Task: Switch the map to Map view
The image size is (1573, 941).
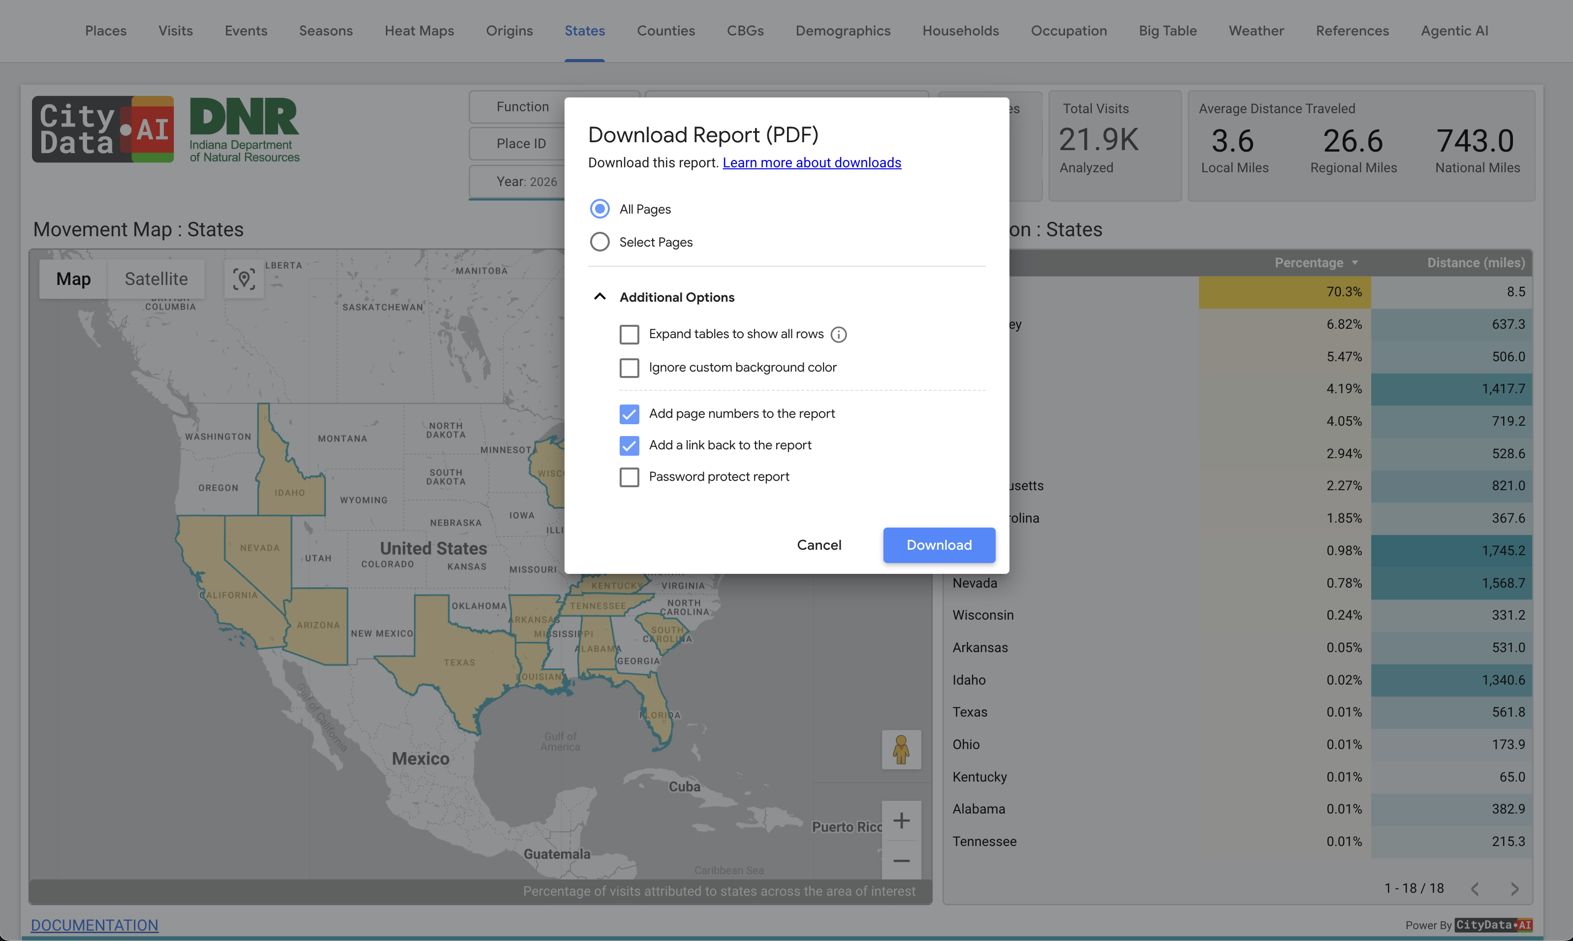Action: coord(73,279)
